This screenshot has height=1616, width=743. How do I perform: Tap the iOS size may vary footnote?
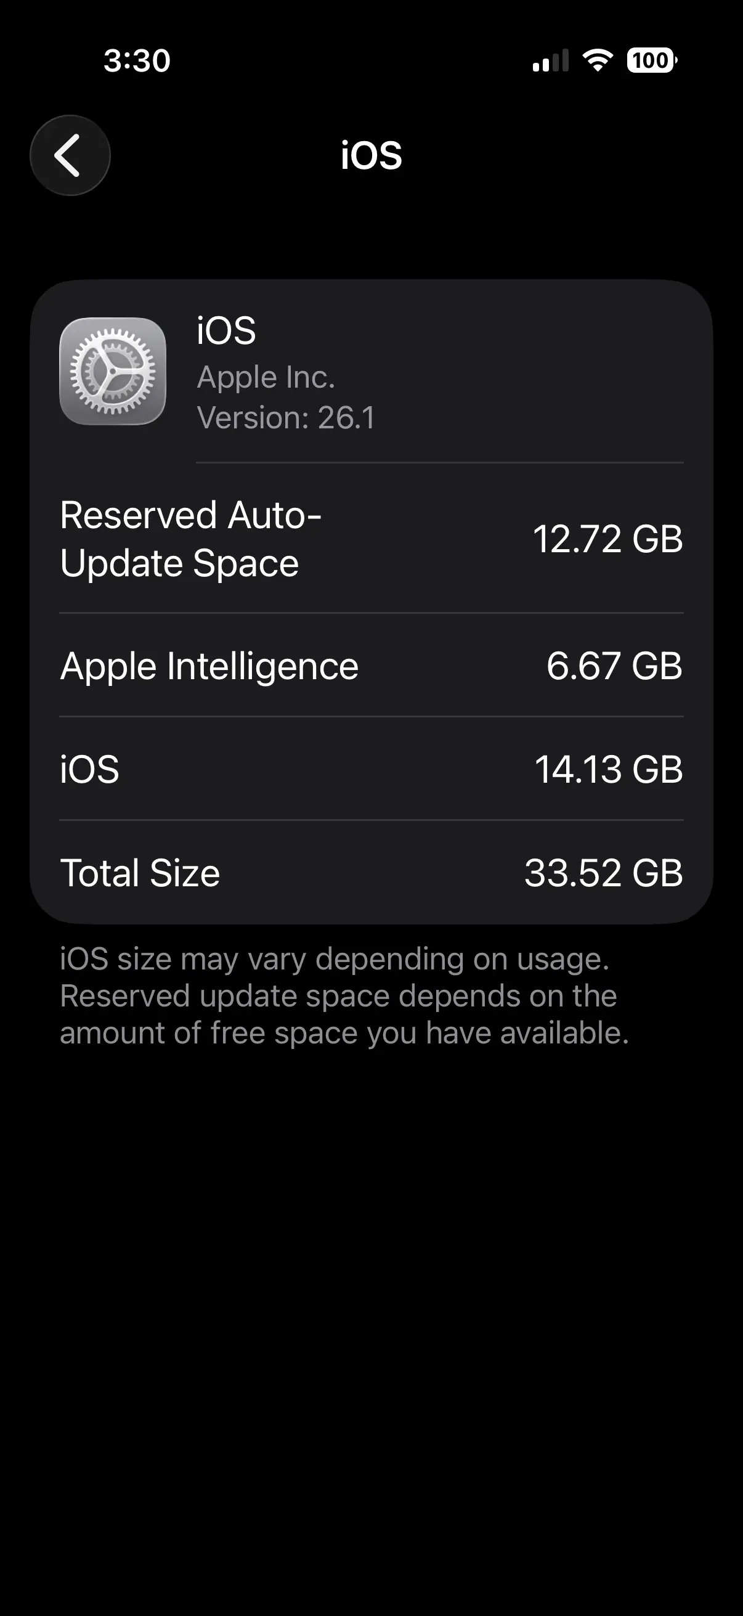tap(334, 958)
